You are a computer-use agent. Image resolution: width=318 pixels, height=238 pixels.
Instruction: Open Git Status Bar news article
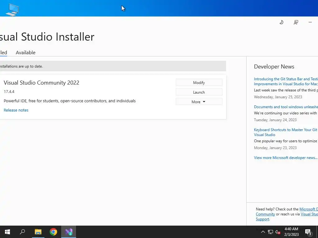(286, 82)
